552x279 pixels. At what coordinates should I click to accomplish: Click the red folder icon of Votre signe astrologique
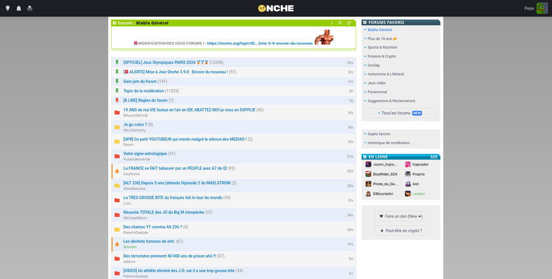pos(117,156)
